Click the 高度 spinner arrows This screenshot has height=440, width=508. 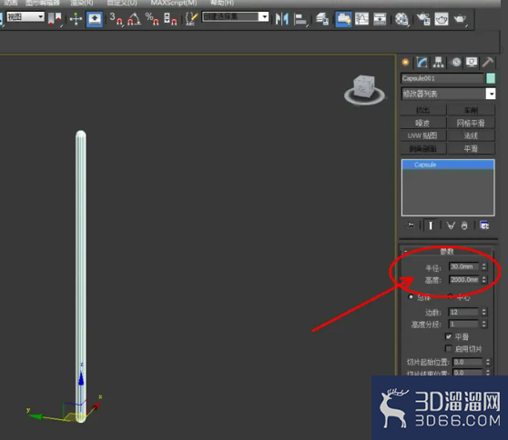pyautogui.click(x=483, y=279)
